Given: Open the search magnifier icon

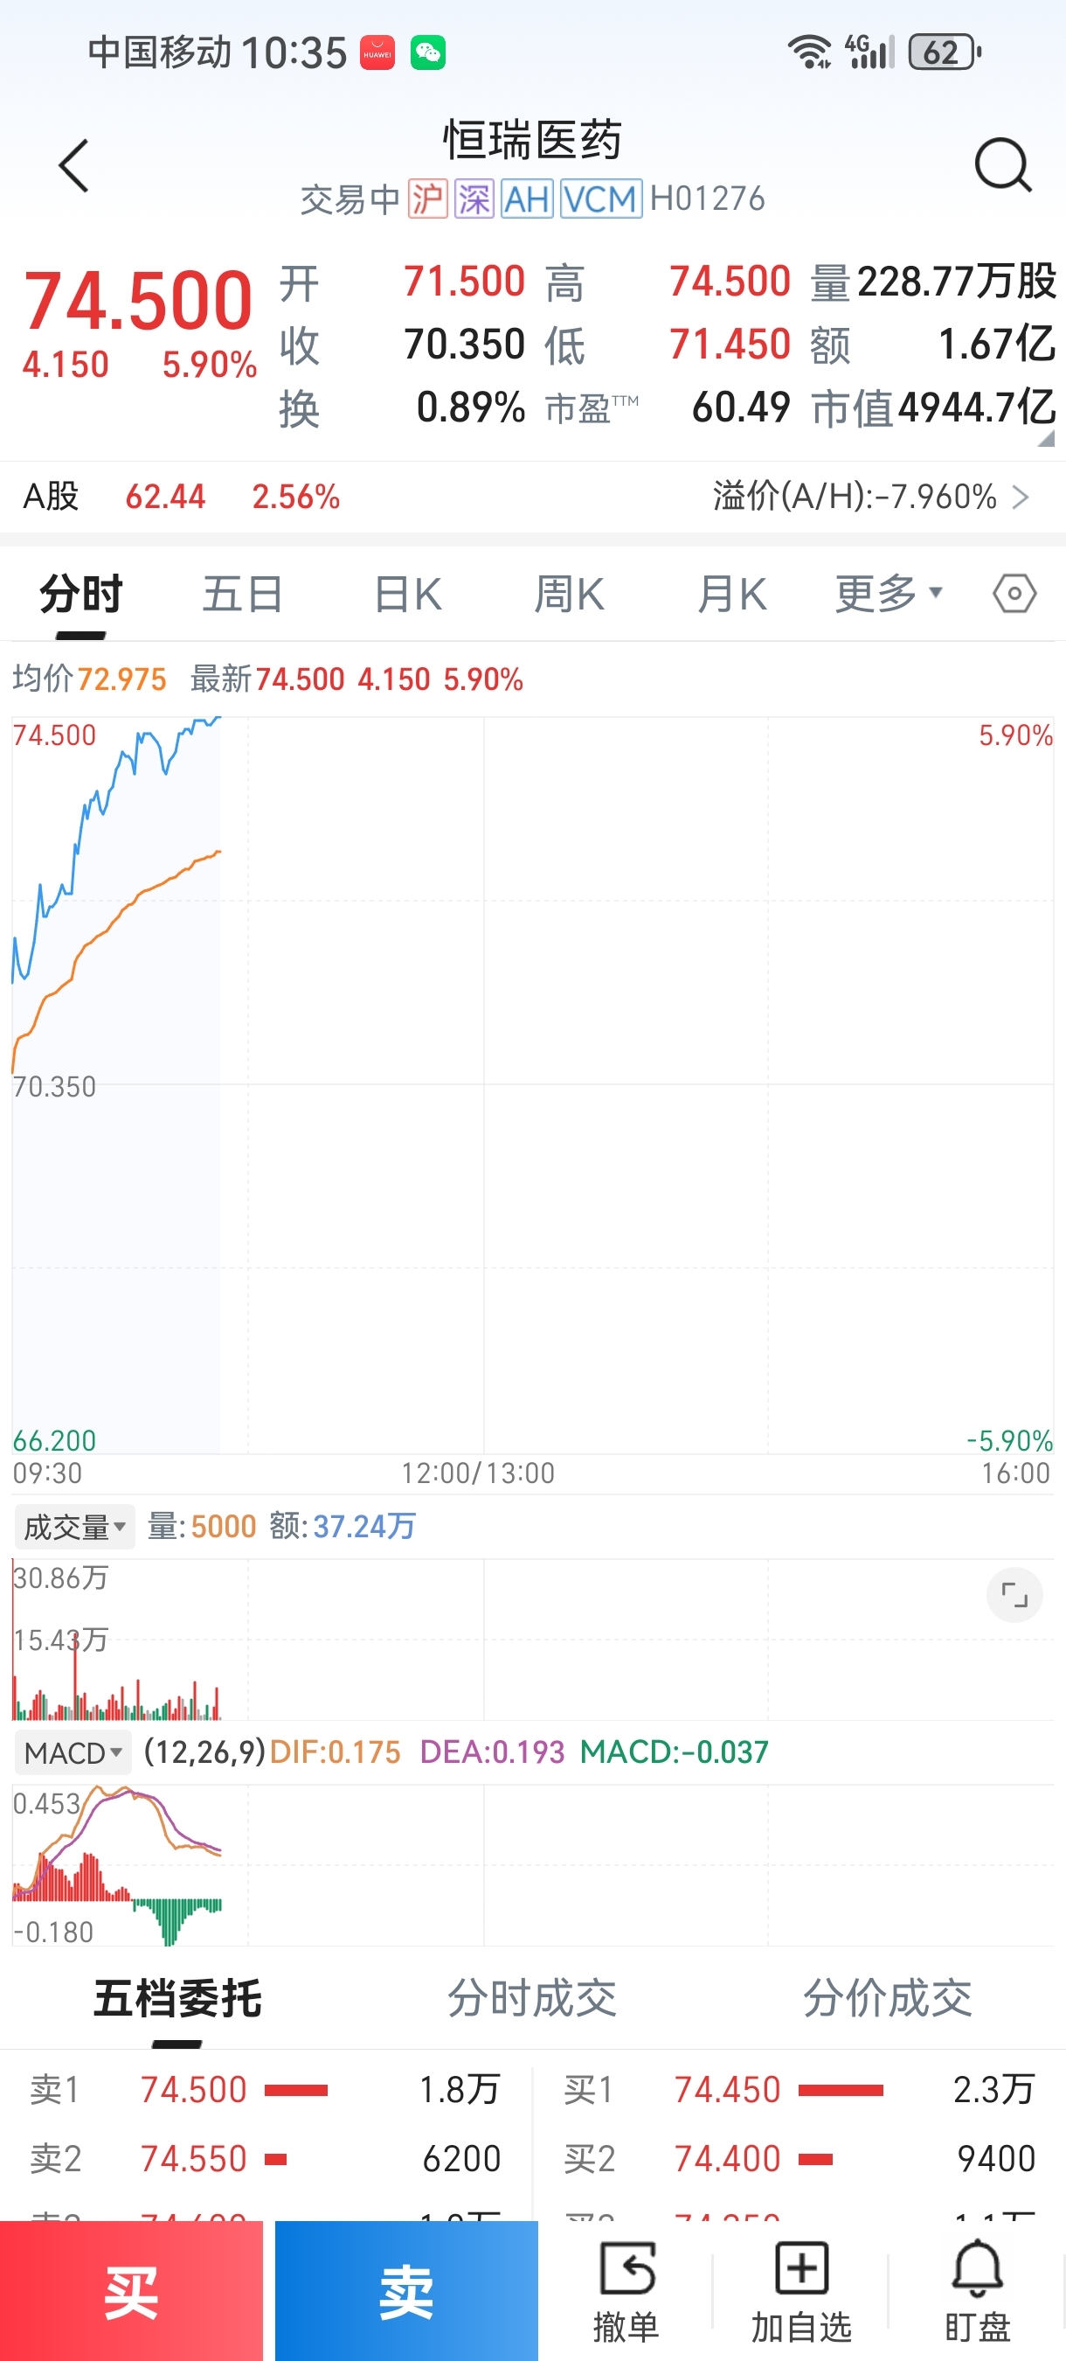Looking at the screenshot, I should click(x=1003, y=166).
